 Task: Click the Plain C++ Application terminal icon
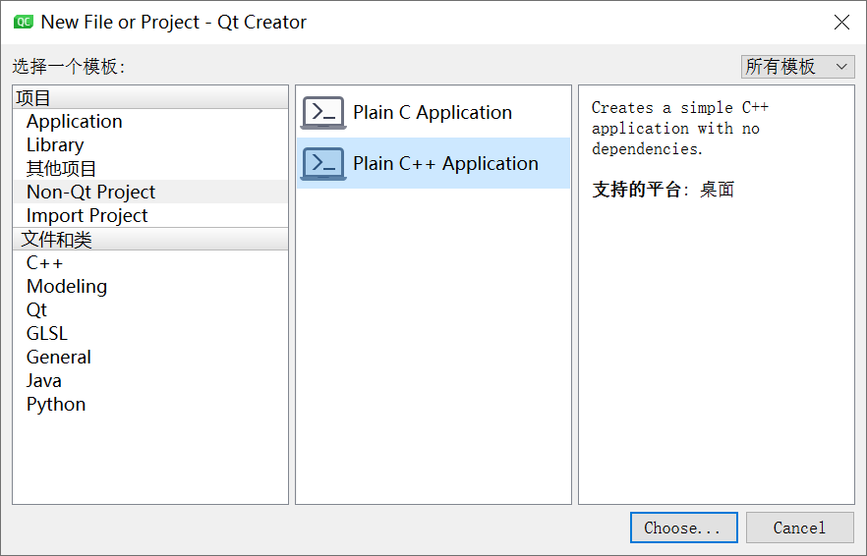point(323,164)
